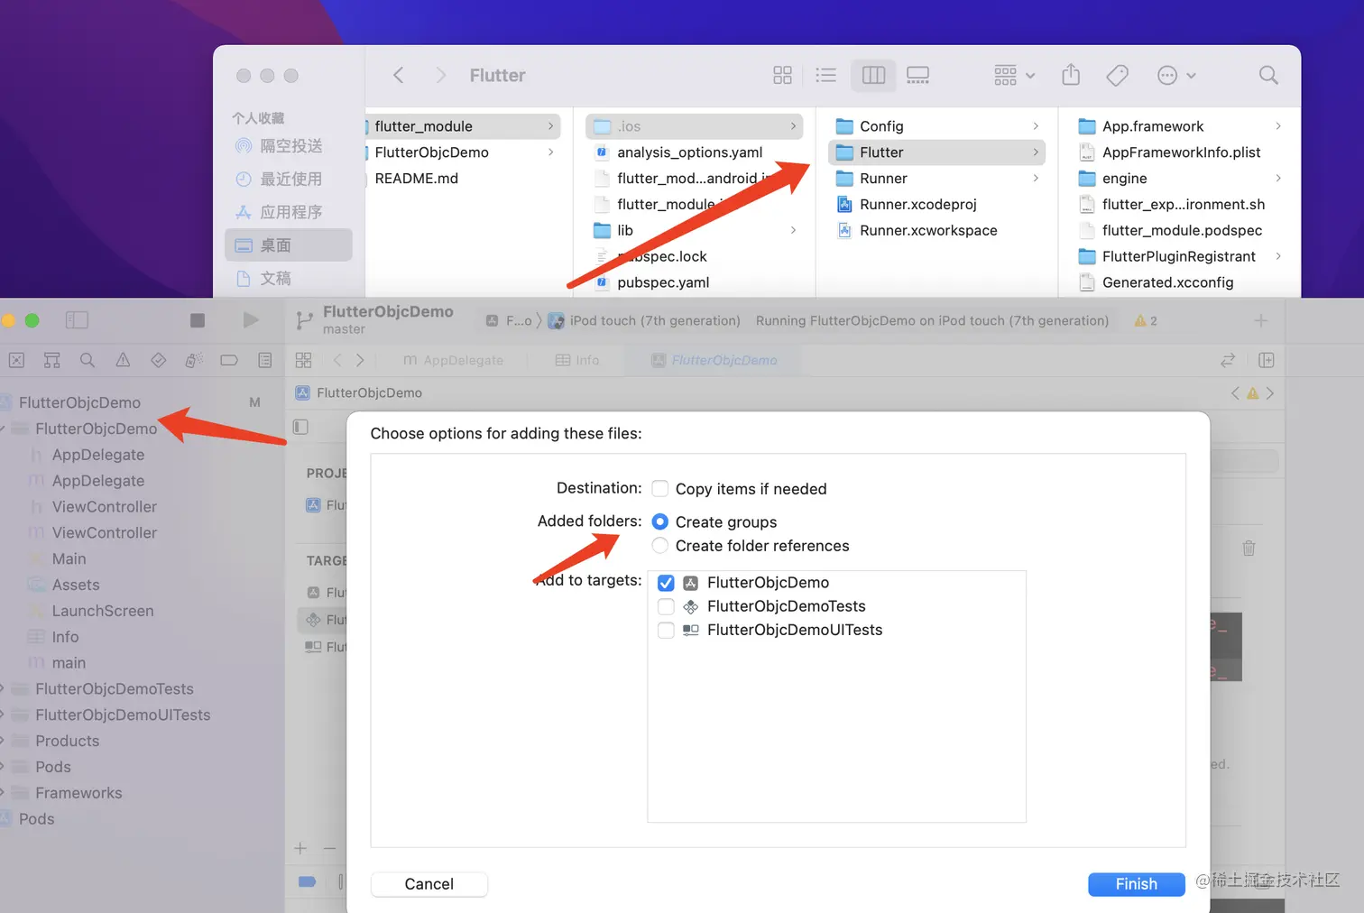This screenshot has height=913, width=1364.
Task: Open Xcode breakpoint navigator
Action: point(229,360)
